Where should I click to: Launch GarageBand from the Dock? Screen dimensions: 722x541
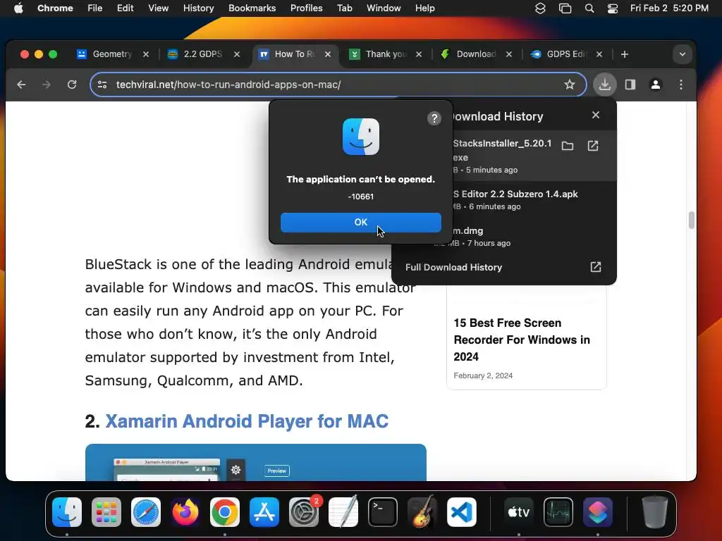pos(422,511)
